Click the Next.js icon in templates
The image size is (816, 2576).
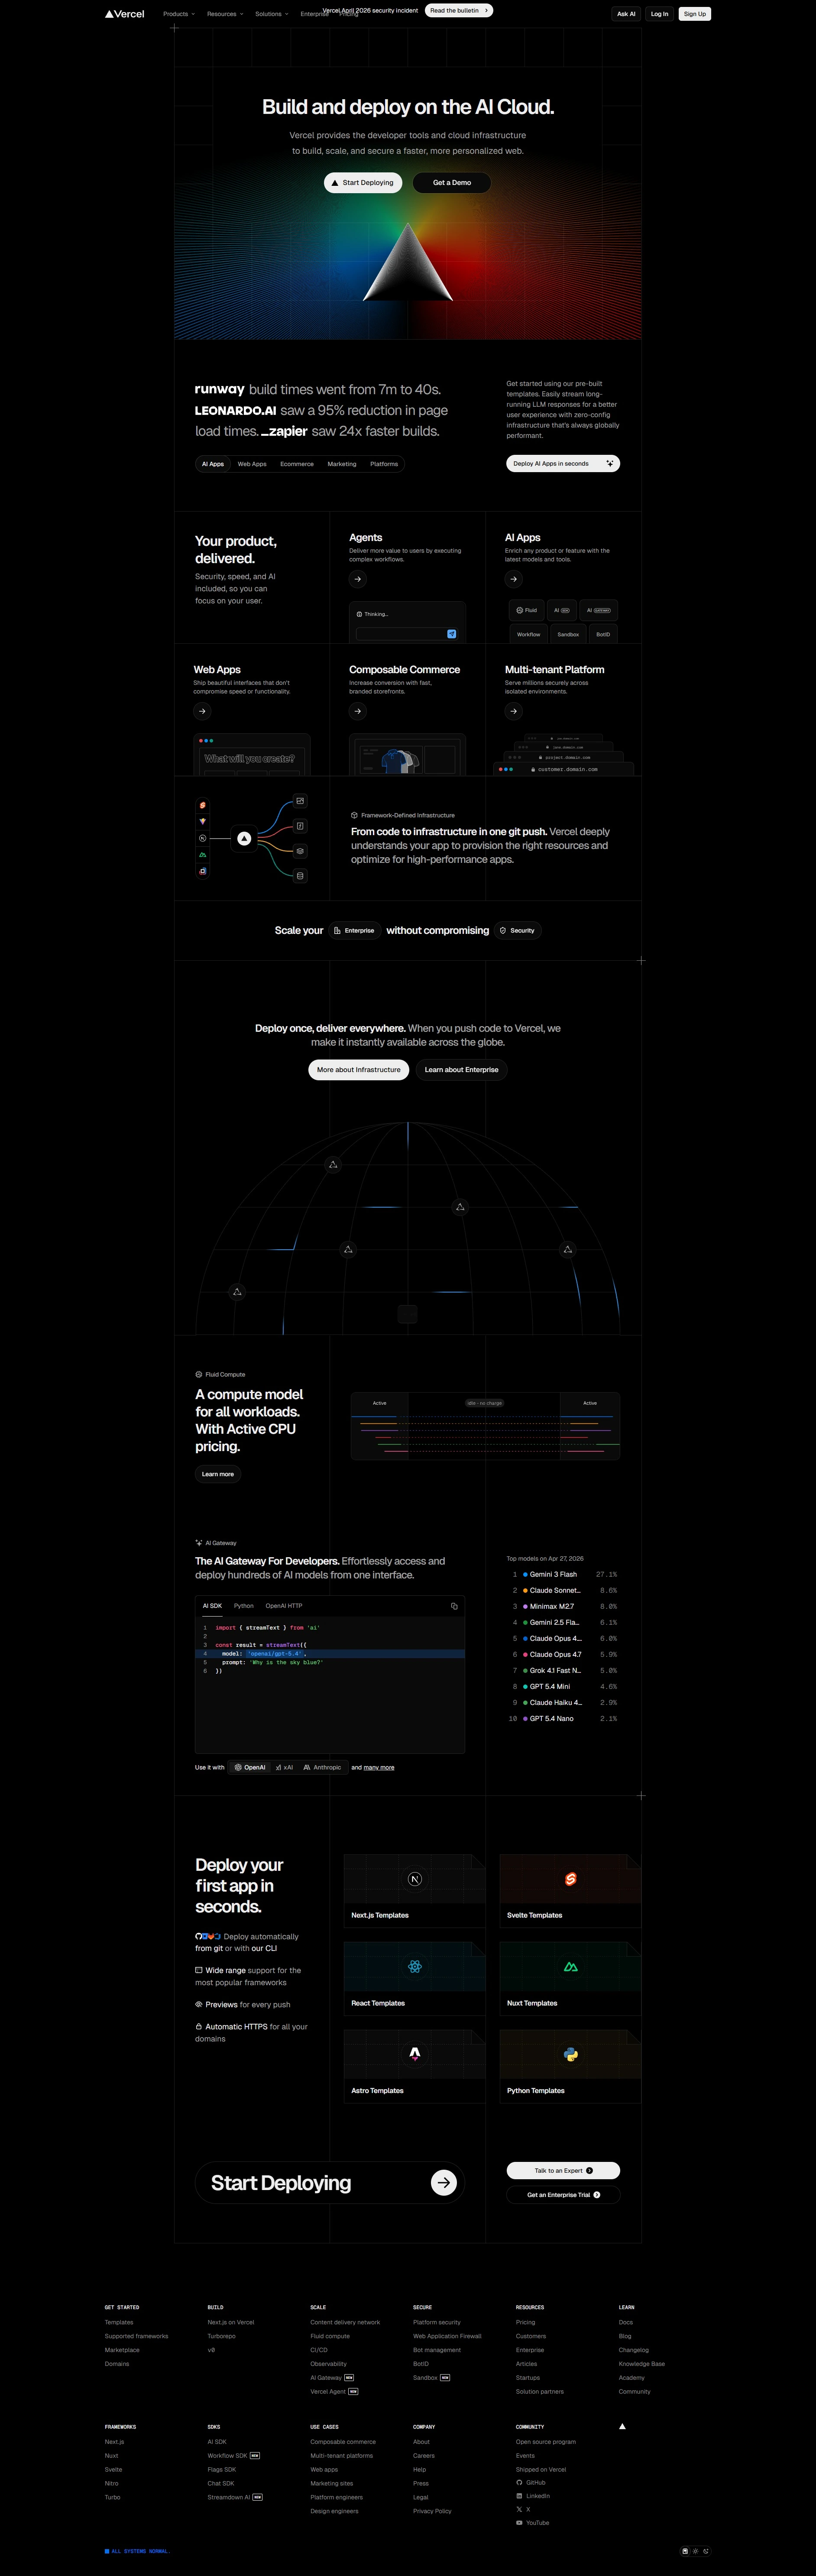pyautogui.click(x=415, y=1879)
